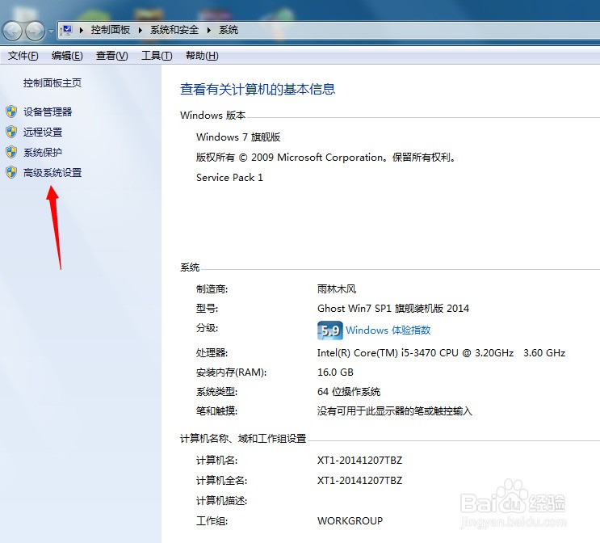Click the 处理器: label

pyautogui.click(x=212, y=352)
